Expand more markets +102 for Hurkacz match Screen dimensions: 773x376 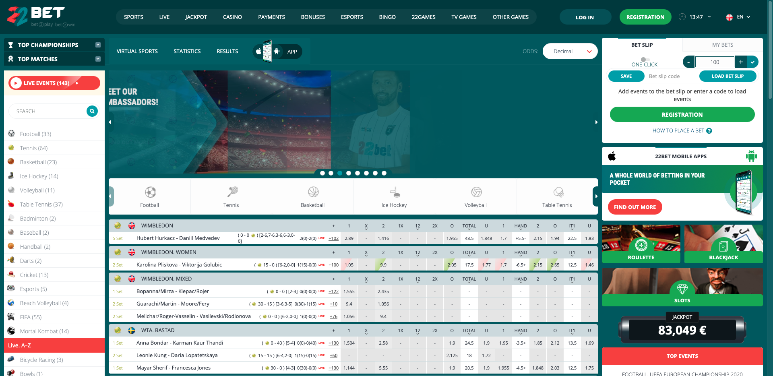click(333, 238)
